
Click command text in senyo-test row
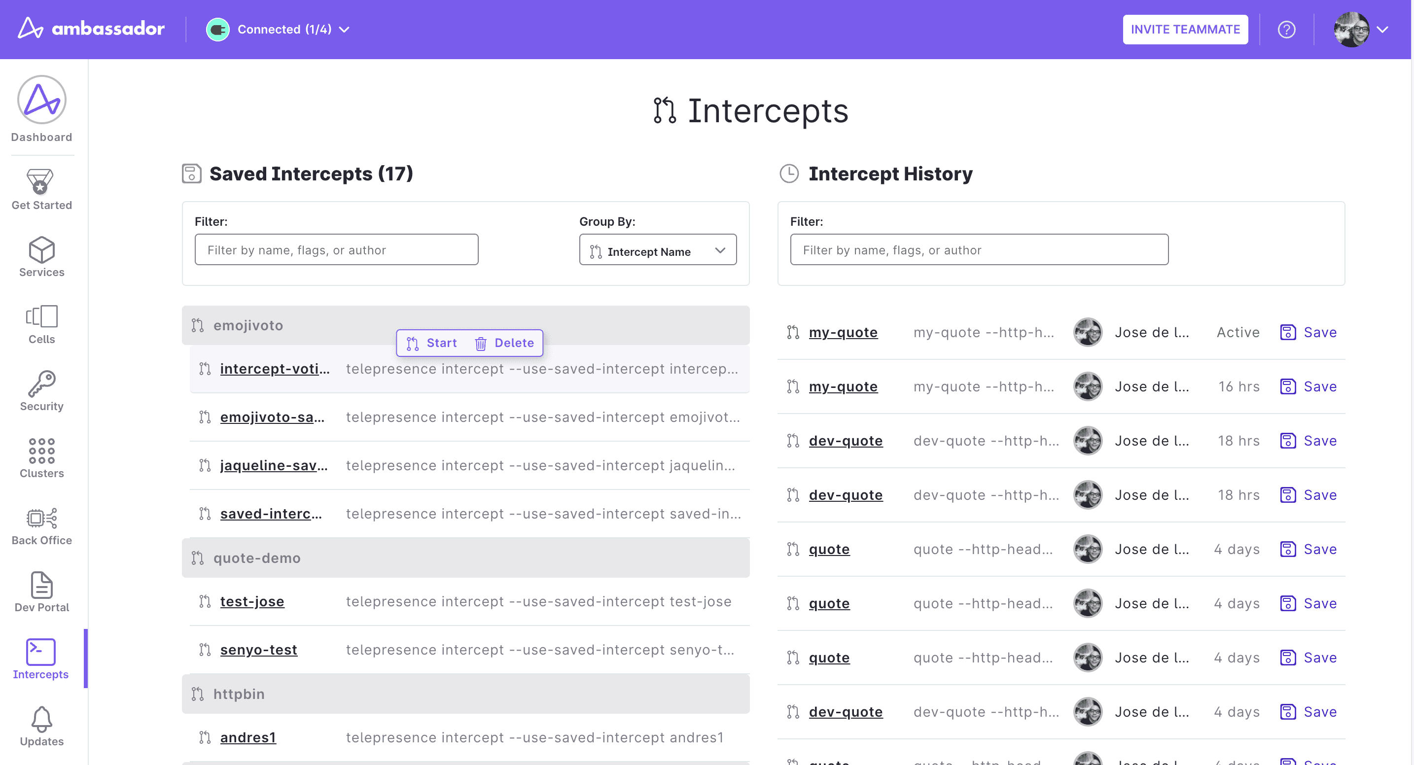tap(540, 650)
